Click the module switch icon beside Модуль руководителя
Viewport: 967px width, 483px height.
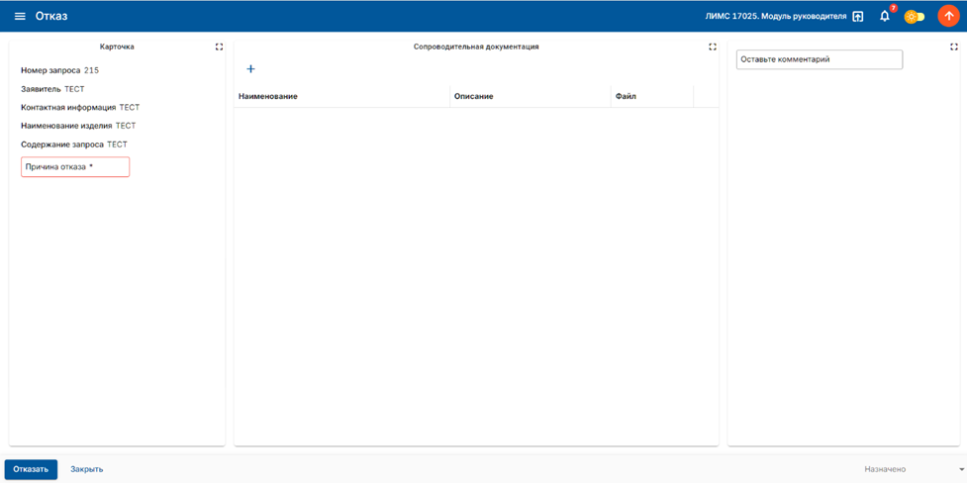pos(858,17)
